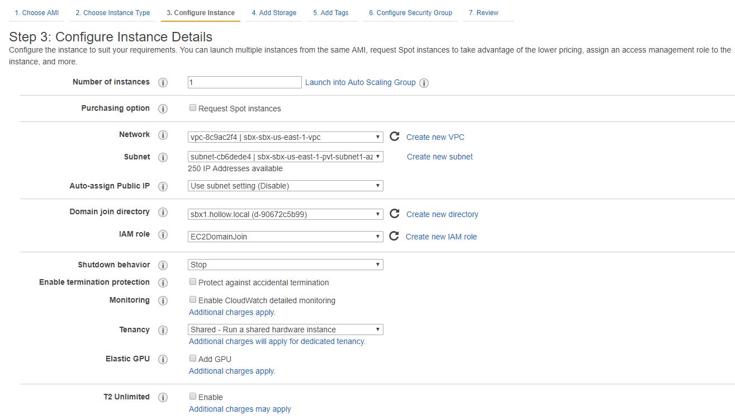Refresh the IAM role list
Screen dimensions: 735x419
click(x=394, y=236)
